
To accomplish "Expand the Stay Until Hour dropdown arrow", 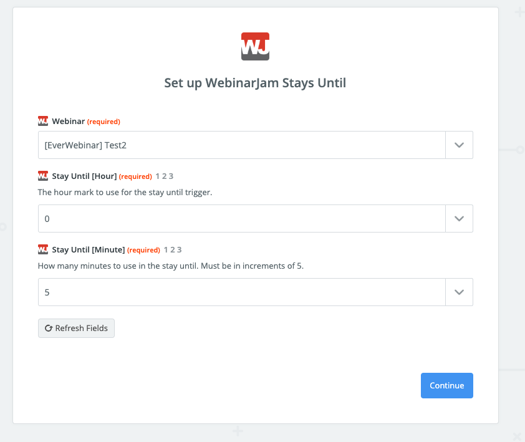I will [x=459, y=219].
